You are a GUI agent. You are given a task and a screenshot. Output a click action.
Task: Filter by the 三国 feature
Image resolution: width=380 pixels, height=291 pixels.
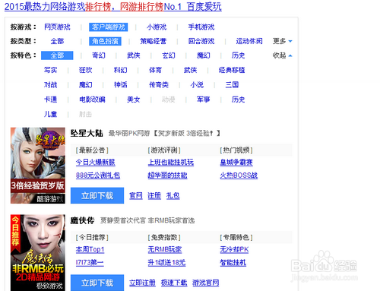coord(232,85)
